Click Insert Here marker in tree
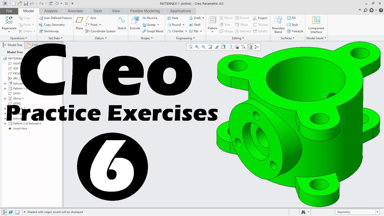 (18, 128)
